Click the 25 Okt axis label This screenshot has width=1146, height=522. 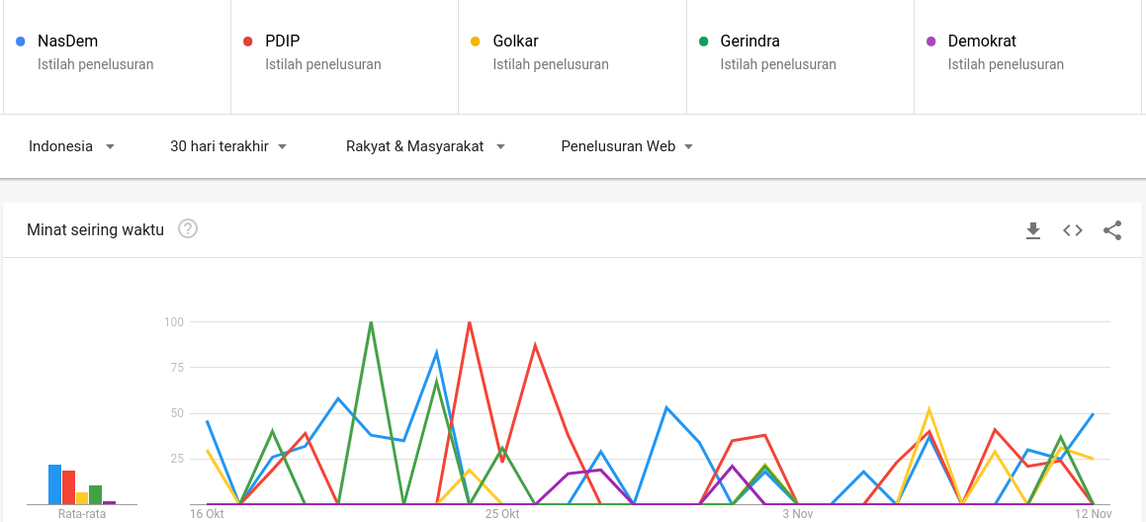(x=502, y=514)
